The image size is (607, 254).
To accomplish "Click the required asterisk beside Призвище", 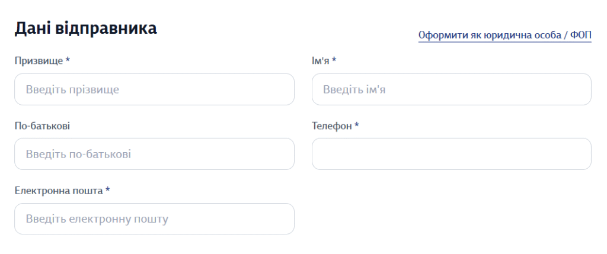I will click(68, 60).
